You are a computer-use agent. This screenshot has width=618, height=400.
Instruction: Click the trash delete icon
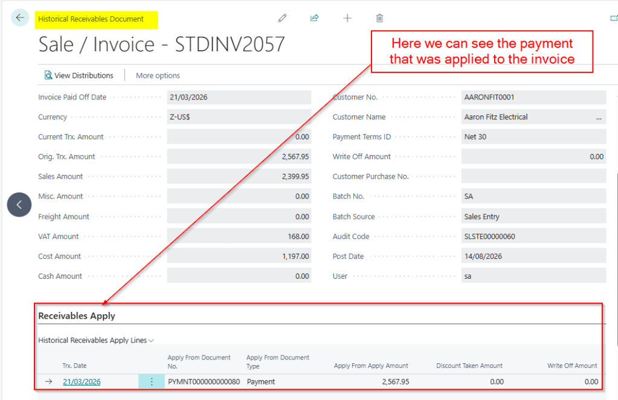click(379, 18)
